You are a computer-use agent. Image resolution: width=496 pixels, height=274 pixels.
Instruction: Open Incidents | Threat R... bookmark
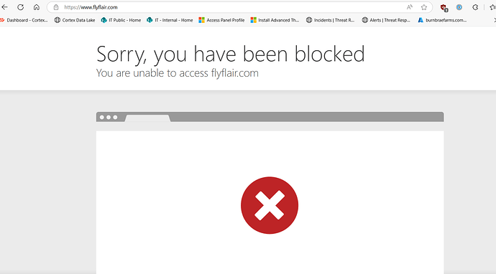[330, 20]
